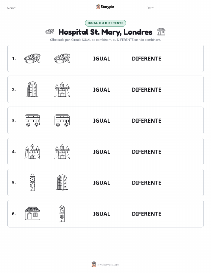This screenshot has height=273, width=211.
Task: Click the second double-decker bus in row 3
Action: [x=62, y=120]
